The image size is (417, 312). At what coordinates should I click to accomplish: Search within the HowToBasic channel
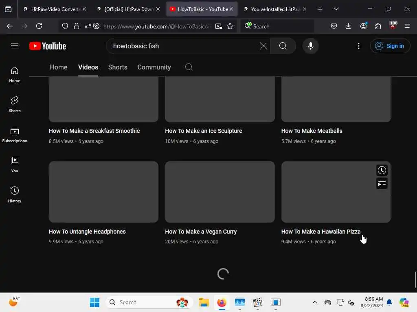(x=189, y=67)
